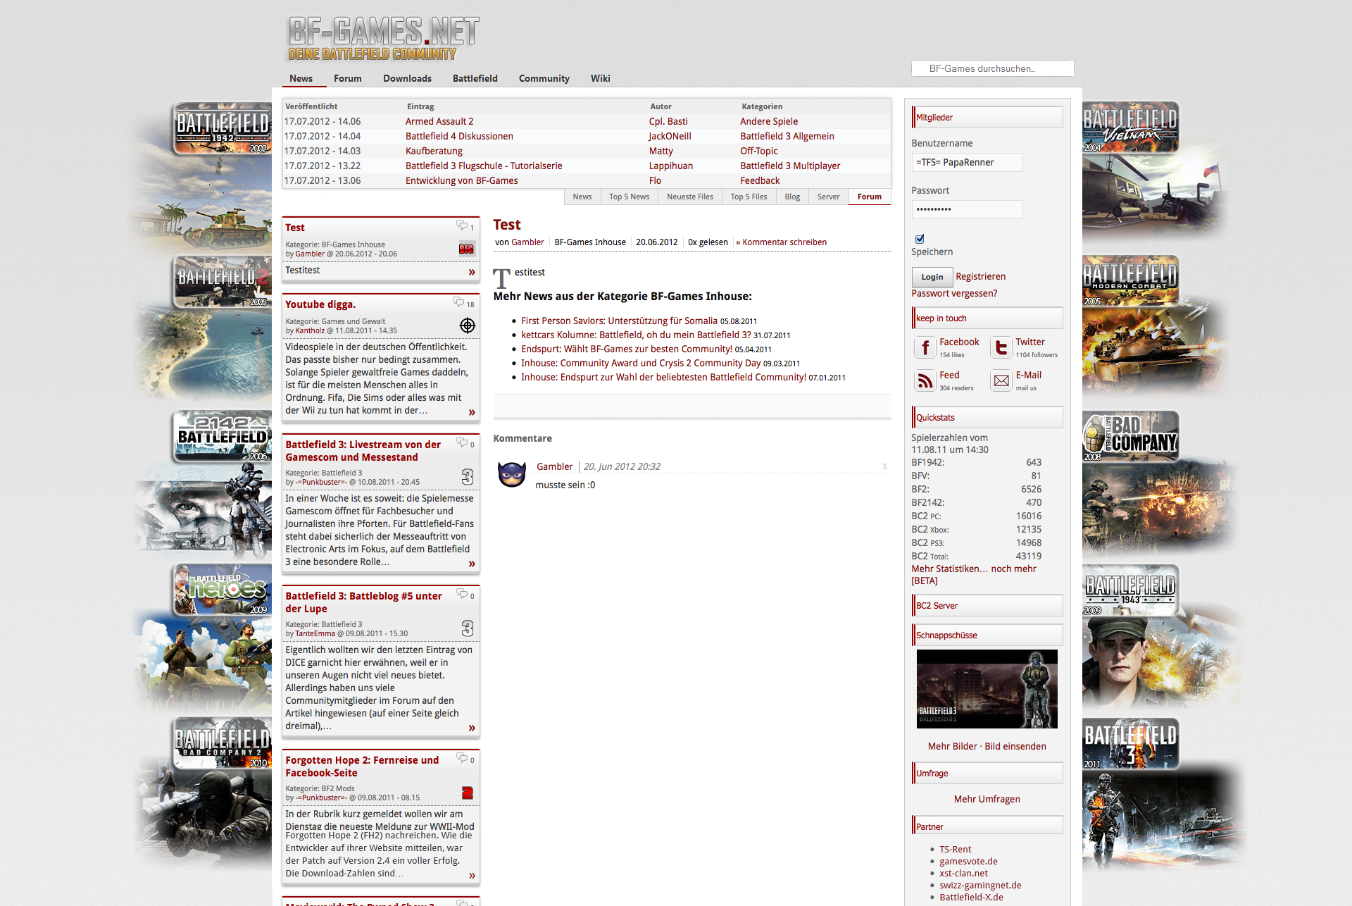1352x906 pixels.
Task: Click comment bubble on Forgotten Hope 2 card
Action: coord(462,758)
